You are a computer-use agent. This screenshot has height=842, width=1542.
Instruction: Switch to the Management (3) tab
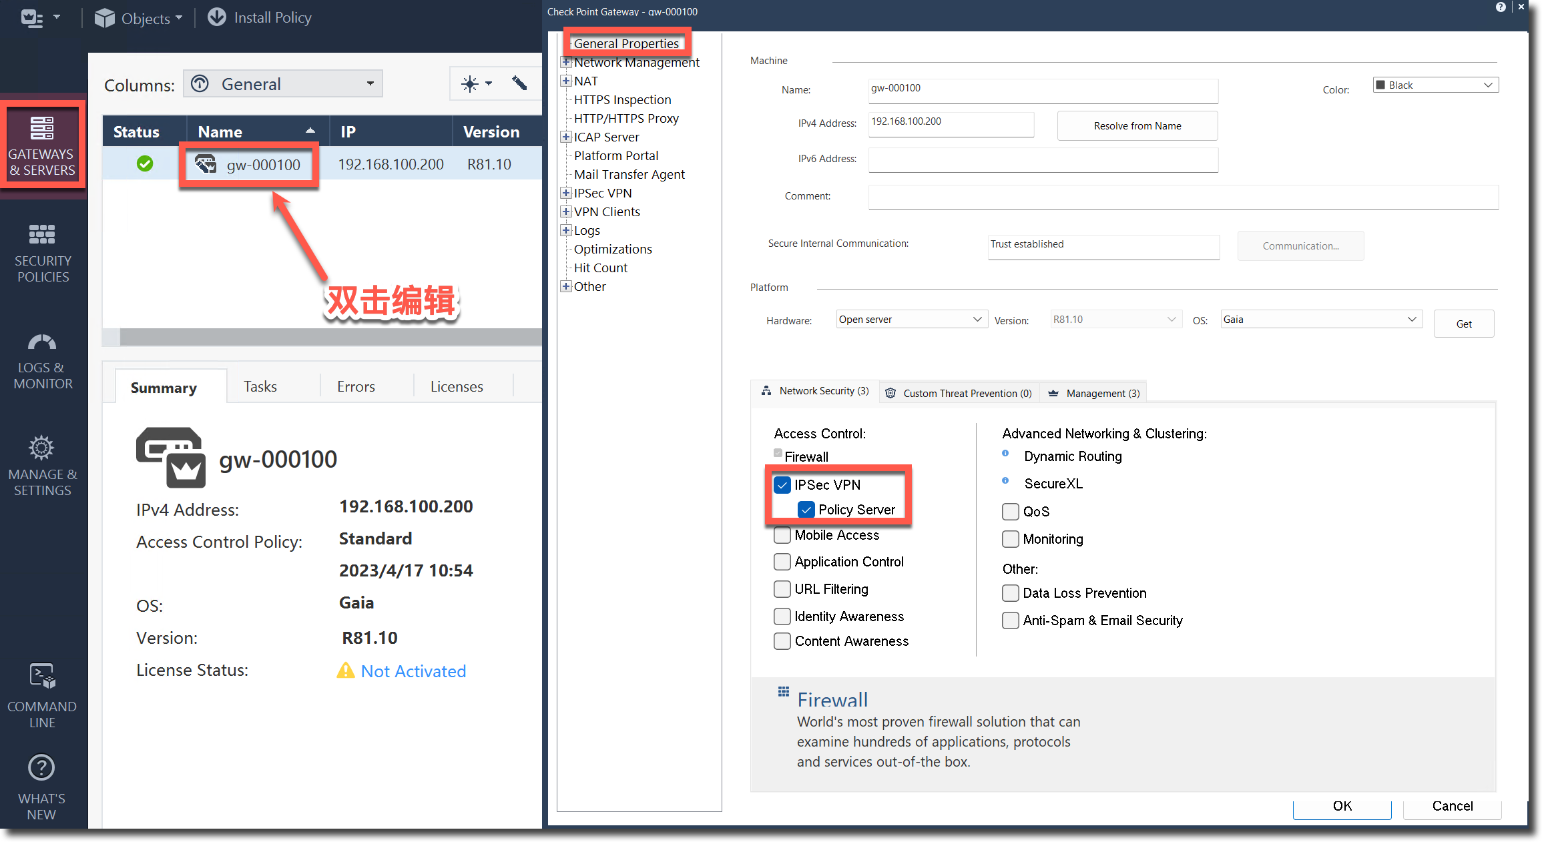1094,393
